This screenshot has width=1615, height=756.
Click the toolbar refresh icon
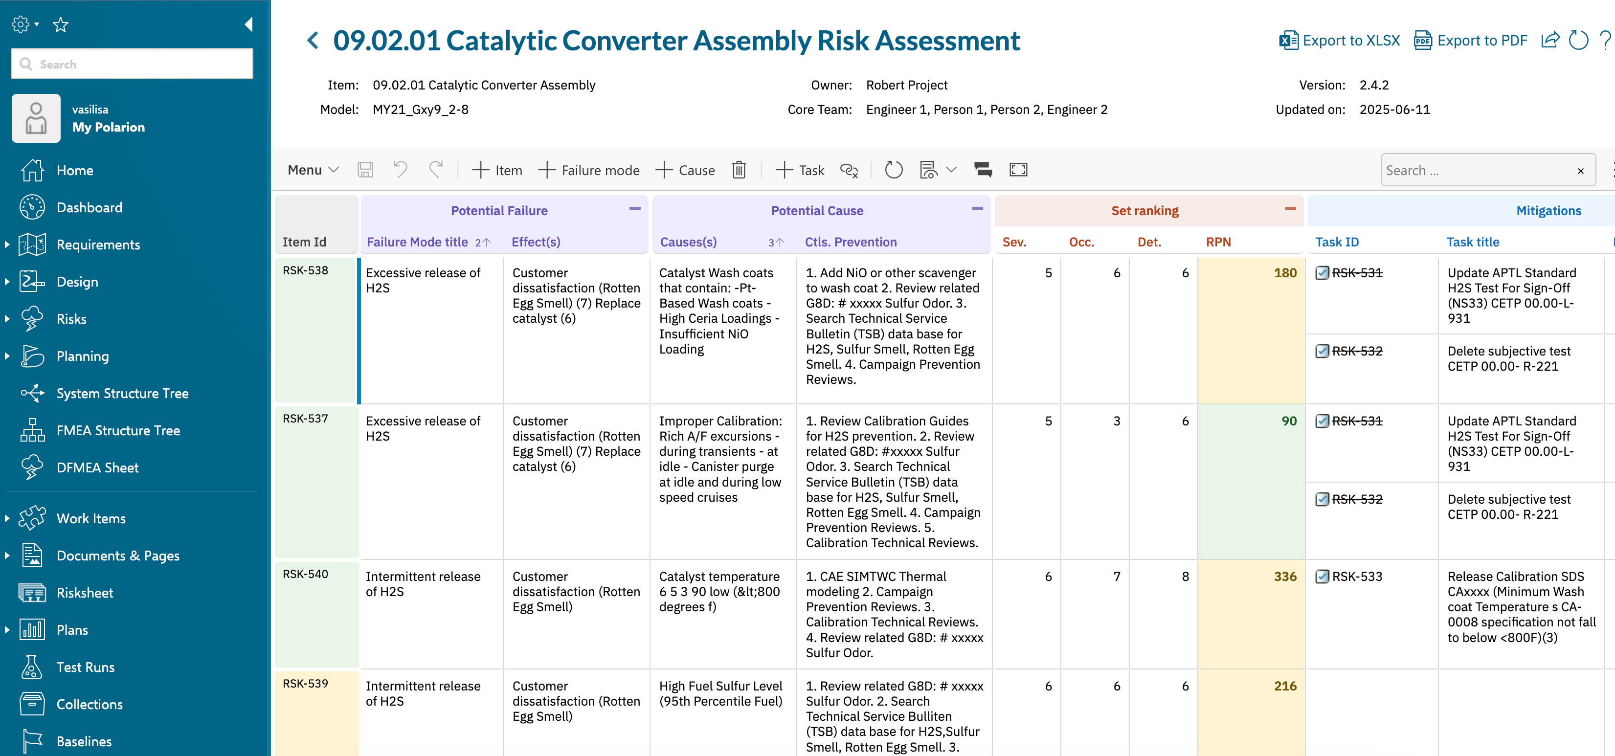tap(894, 170)
